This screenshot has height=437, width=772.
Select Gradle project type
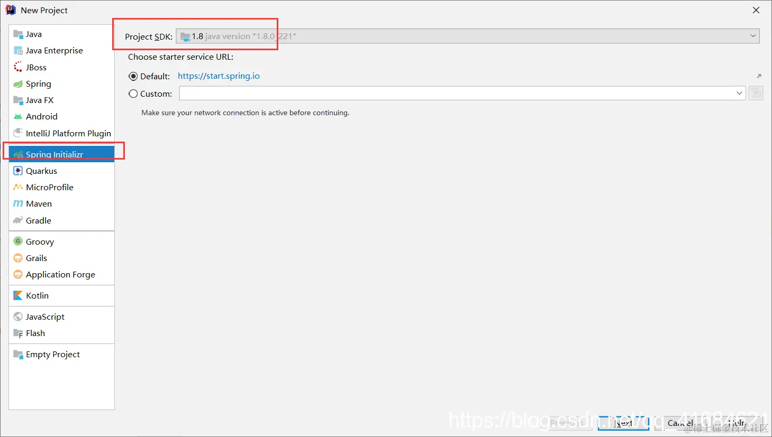click(61, 220)
